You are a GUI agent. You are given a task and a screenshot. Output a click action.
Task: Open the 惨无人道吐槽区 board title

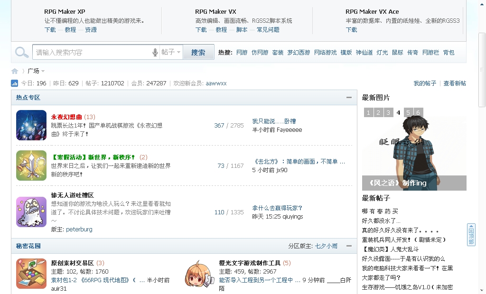pos(72,195)
